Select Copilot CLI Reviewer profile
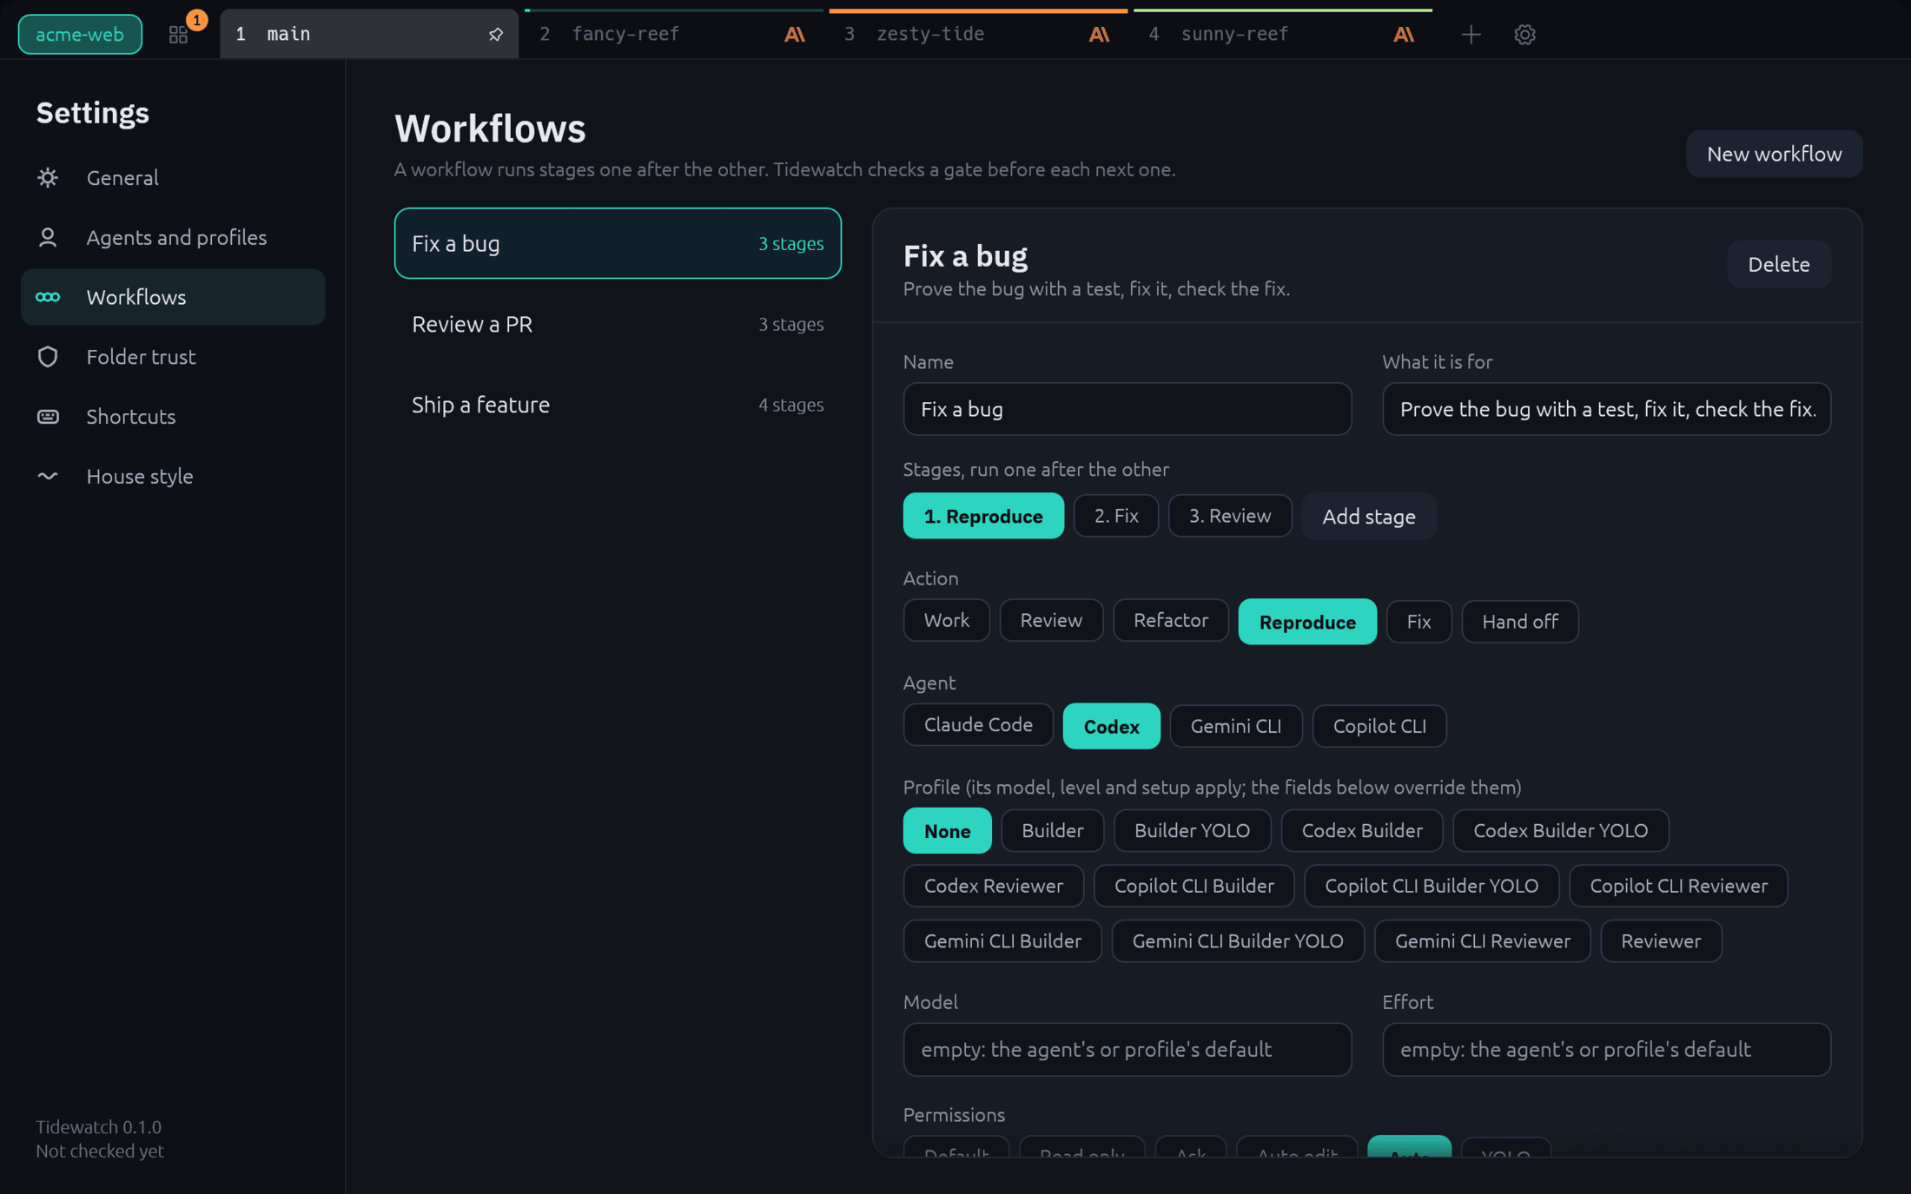Screen dimensions: 1911x1194 coord(1678,886)
